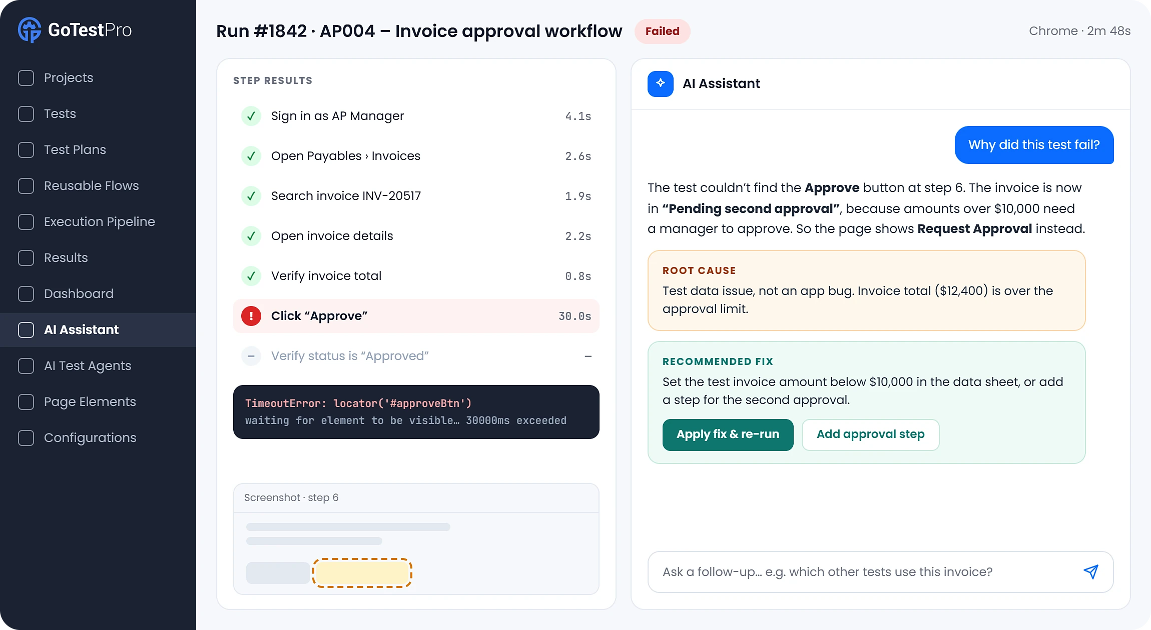Click the green check beside Search invoice INV-20517
Screen dimensions: 1151x630
[x=251, y=196]
